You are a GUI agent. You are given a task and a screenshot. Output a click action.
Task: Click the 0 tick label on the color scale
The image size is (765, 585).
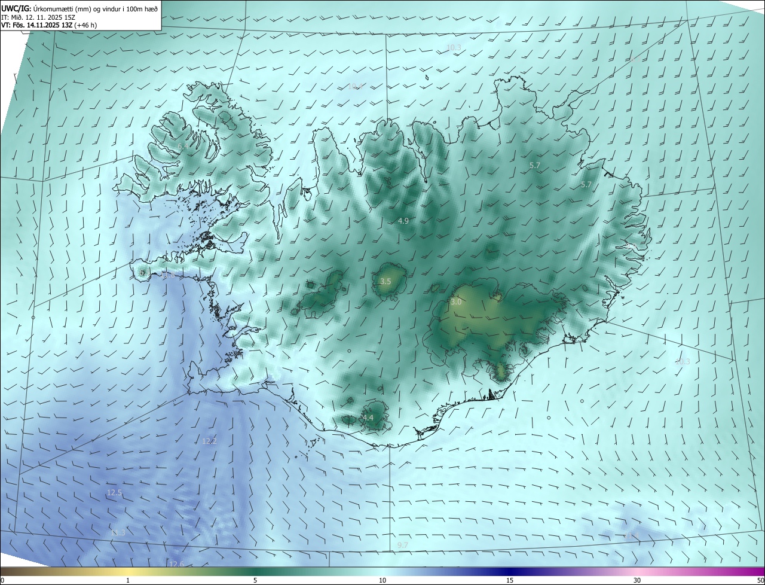pyautogui.click(x=2, y=580)
